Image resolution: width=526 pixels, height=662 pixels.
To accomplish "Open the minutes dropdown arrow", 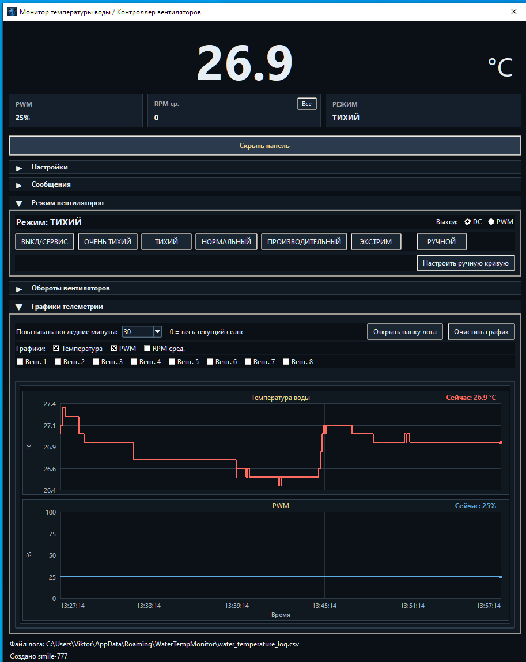I will click(x=157, y=332).
